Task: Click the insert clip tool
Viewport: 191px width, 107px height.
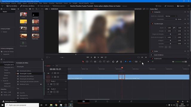Action: click(100, 62)
